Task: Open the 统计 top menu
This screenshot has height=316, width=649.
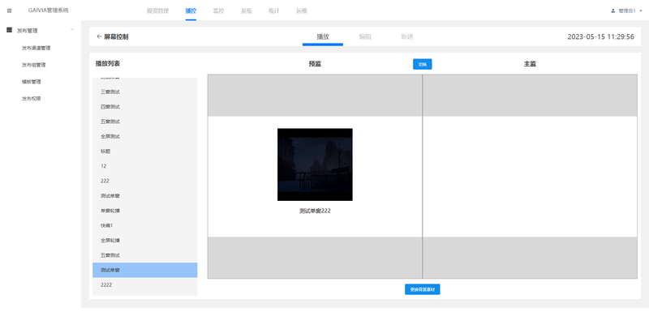Action: [x=274, y=11]
